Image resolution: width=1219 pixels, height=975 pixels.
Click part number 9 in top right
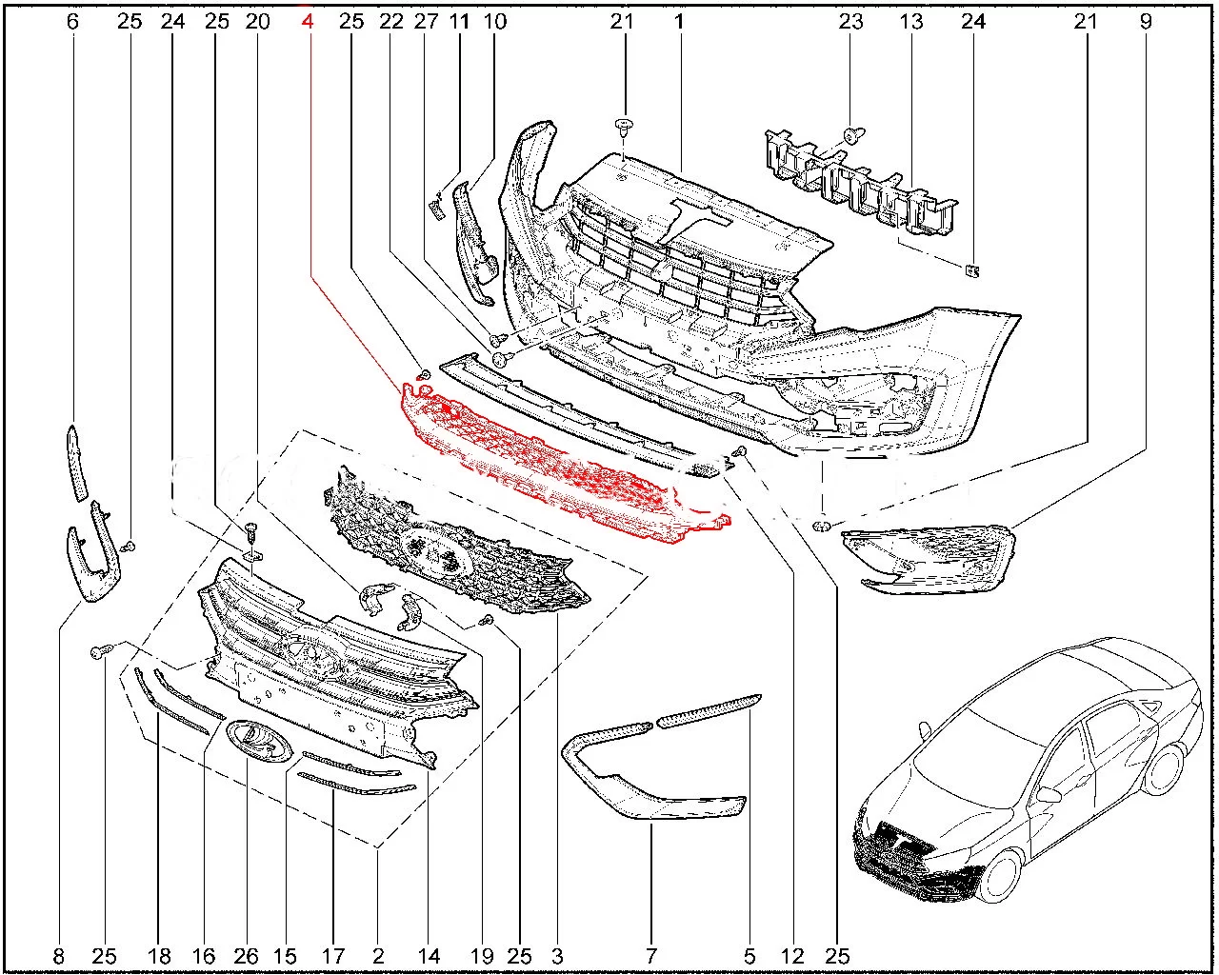pyautogui.click(x=1145, y=21)
